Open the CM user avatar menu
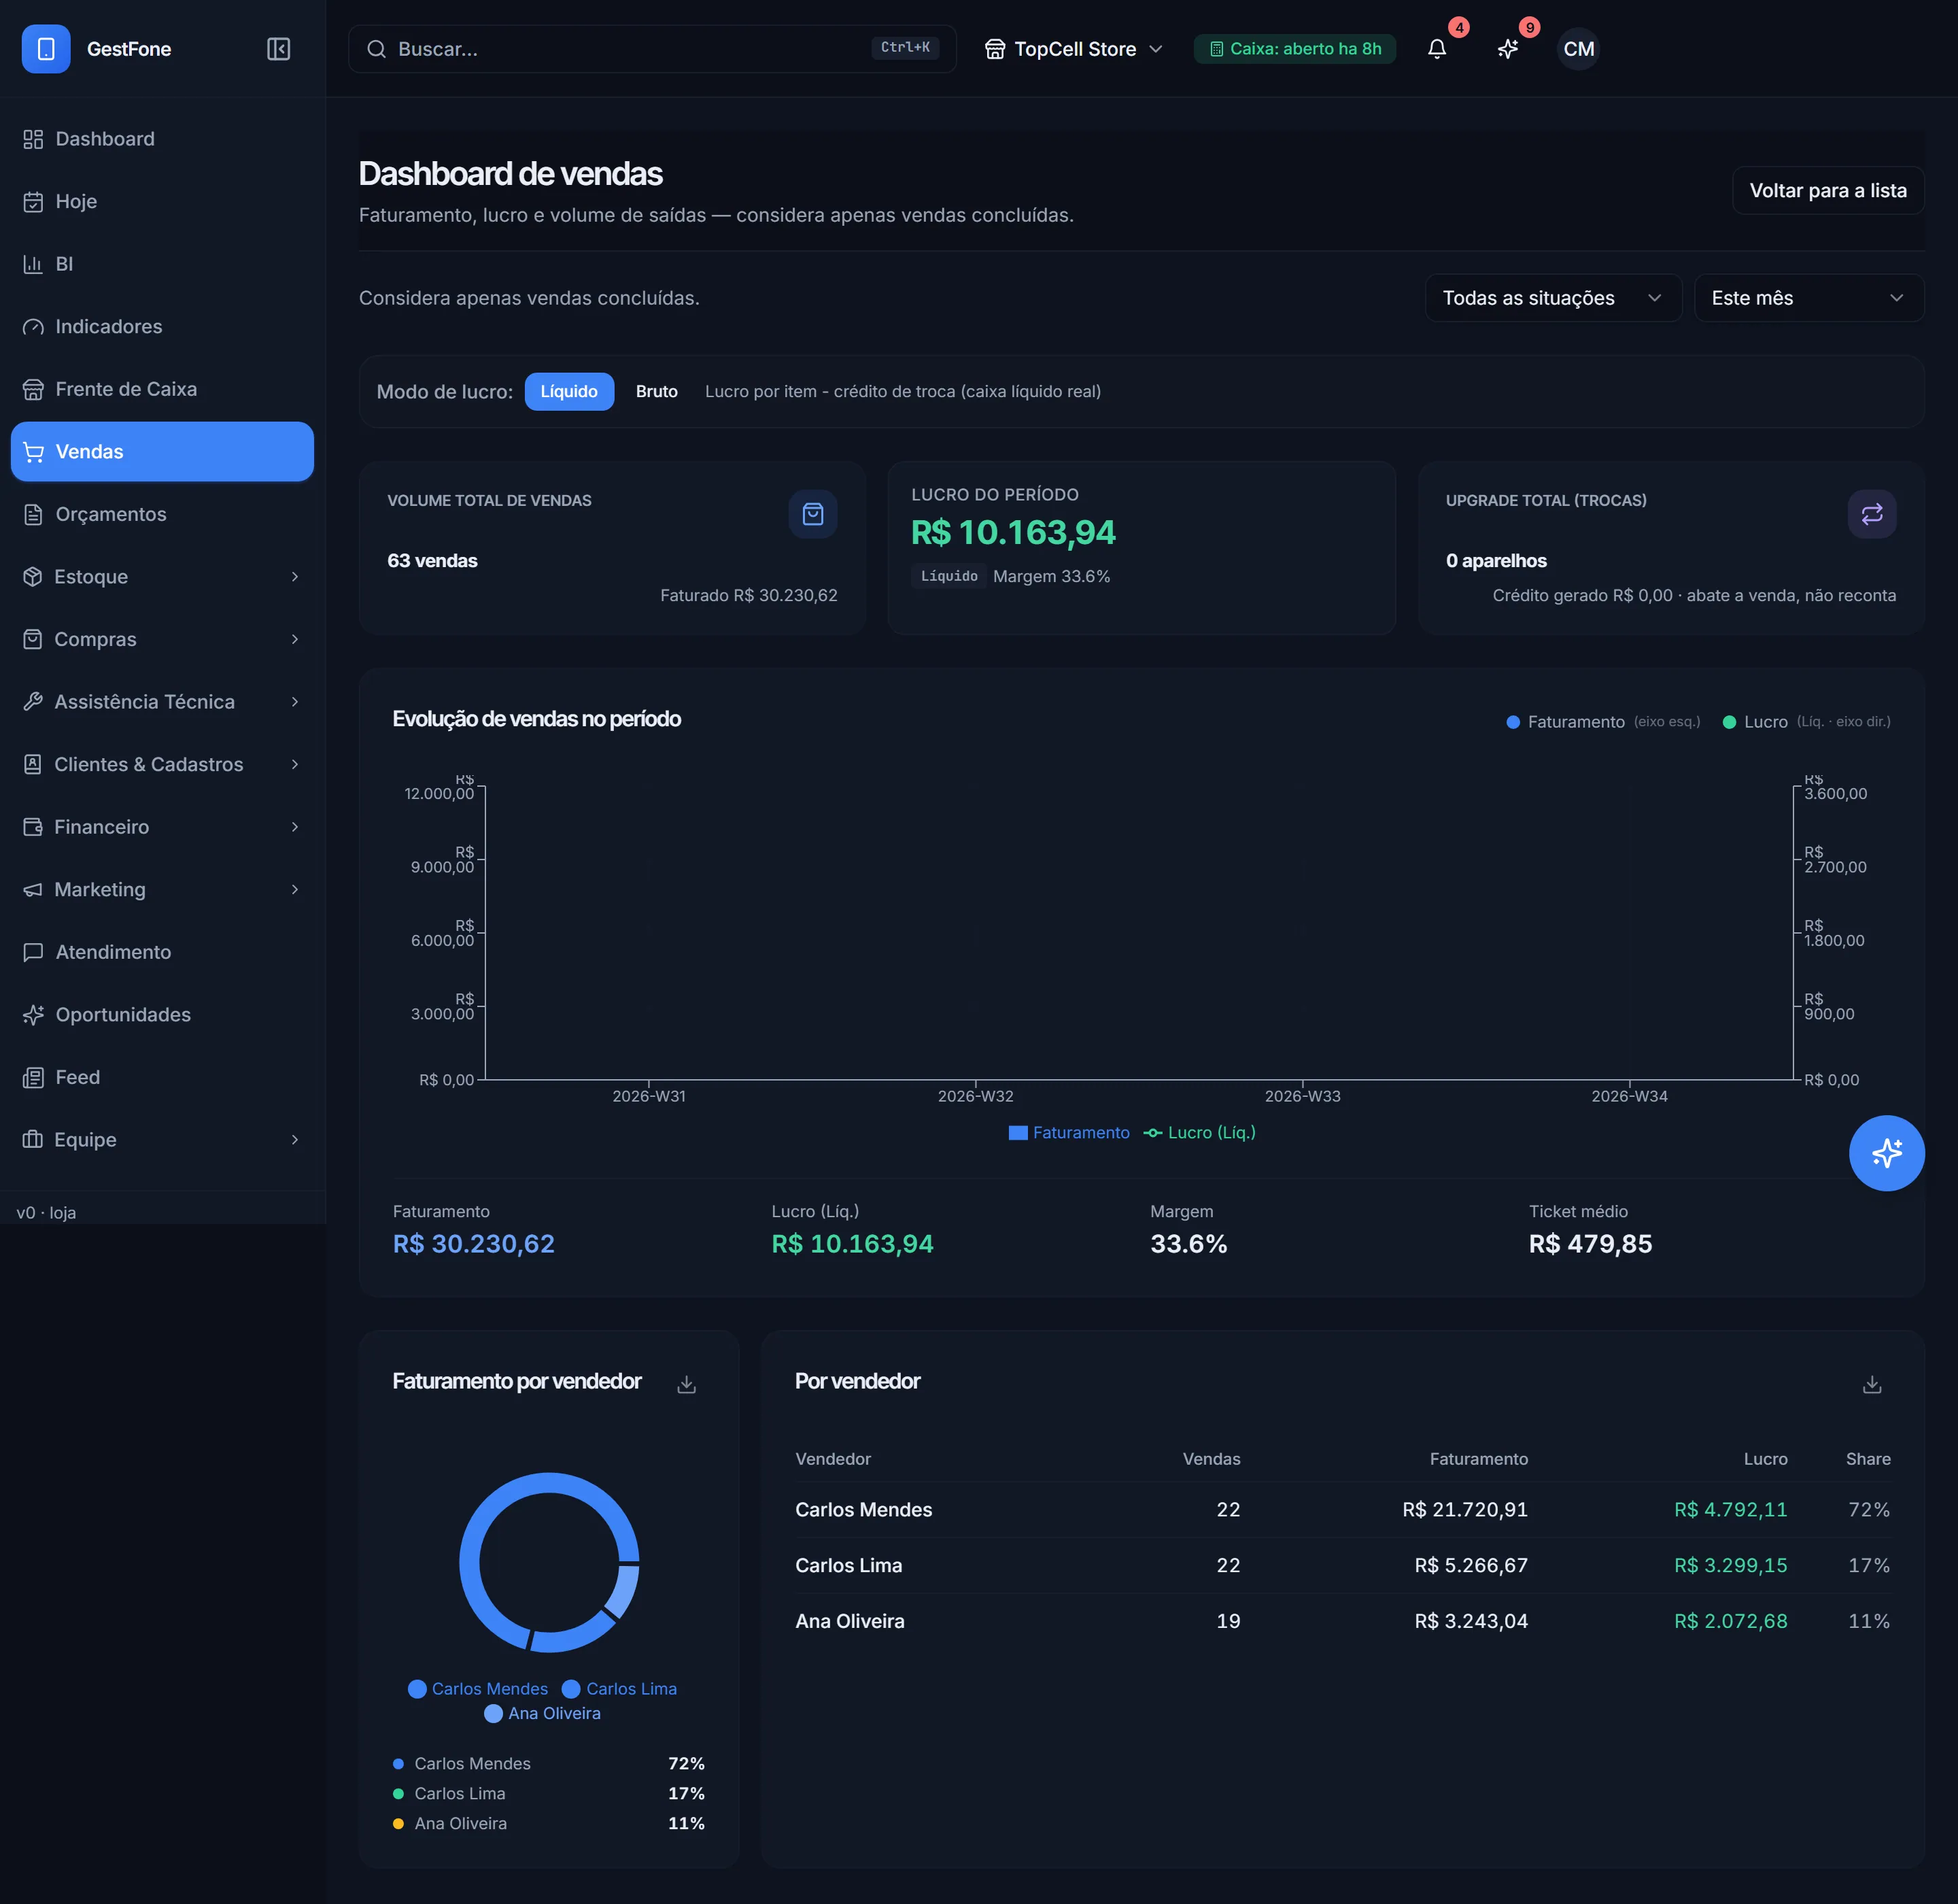The width and height of the screenshot is (1958, 1904). coord(1578,49)
